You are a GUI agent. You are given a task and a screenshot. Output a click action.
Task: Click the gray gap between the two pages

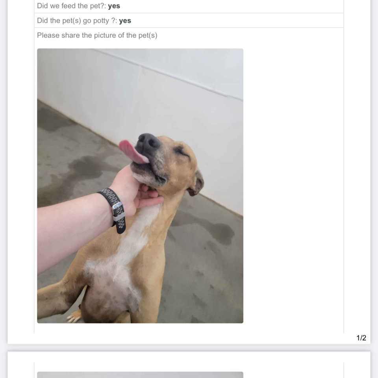[x=189, y=348]
